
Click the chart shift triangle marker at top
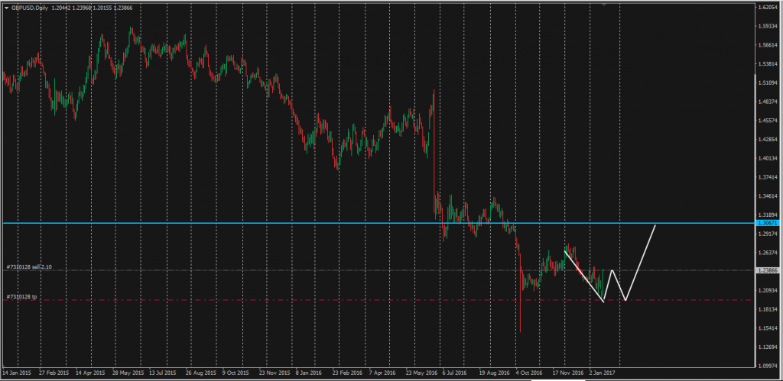[x=604, y=5]
